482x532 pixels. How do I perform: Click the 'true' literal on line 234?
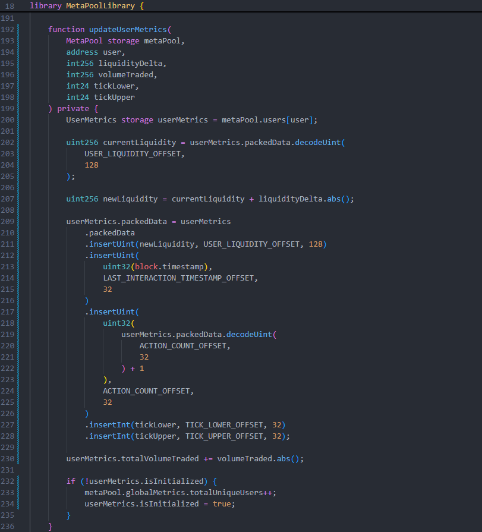coord(221,503)
